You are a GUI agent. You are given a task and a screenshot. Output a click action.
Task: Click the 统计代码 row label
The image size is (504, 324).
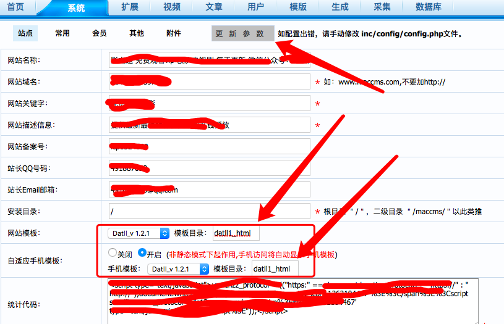tap(23, 304)
